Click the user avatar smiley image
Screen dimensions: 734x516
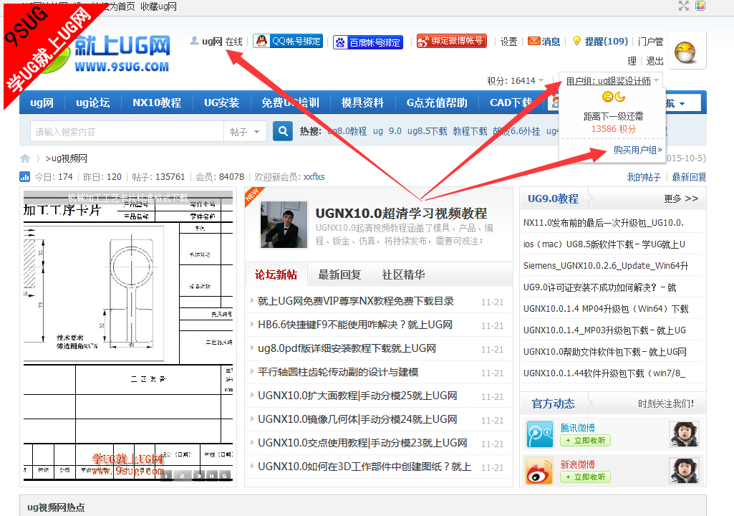(x=685, y=52)
